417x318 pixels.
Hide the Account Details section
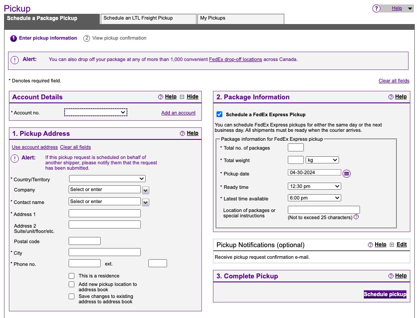tap(192, 97)
